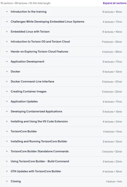Expand Challenges While Developing Embedded Linux Systems
The width and height of the screenshot is (127, 187).
[63, 22]
